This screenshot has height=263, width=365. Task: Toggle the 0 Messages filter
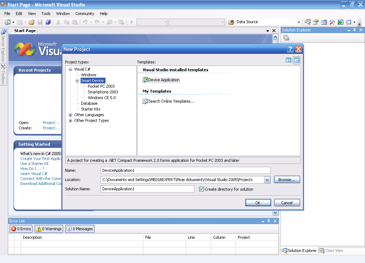pos(80,229)
